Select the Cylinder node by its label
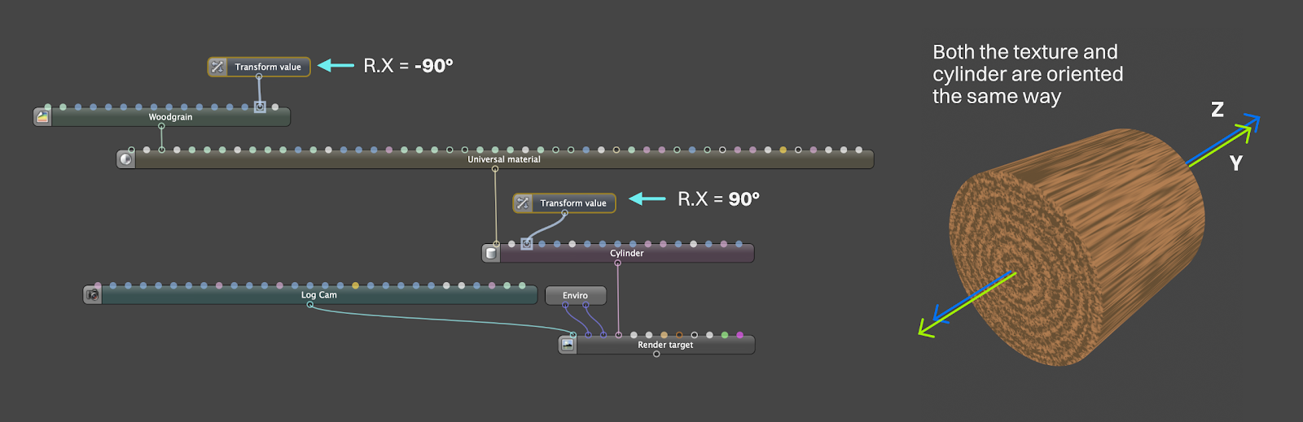 [x=626, y=253]
